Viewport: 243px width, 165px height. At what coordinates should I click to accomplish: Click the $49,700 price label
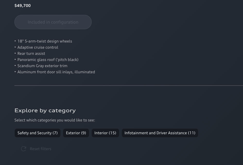coord(23,6)
